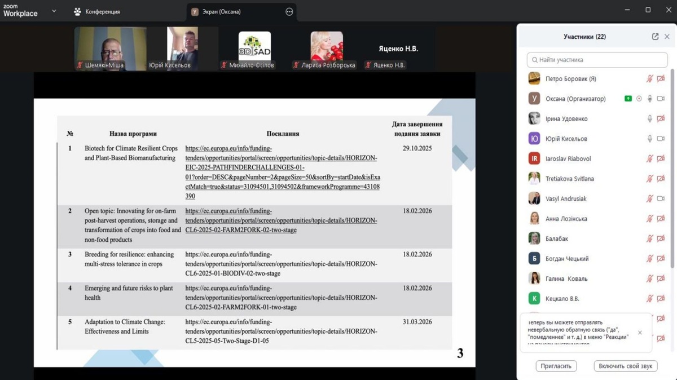Viewport: 677px width, 380px height.
Task: Click the microphone icon next to Ірина Удовенко
Action: (x=650, y=119)
